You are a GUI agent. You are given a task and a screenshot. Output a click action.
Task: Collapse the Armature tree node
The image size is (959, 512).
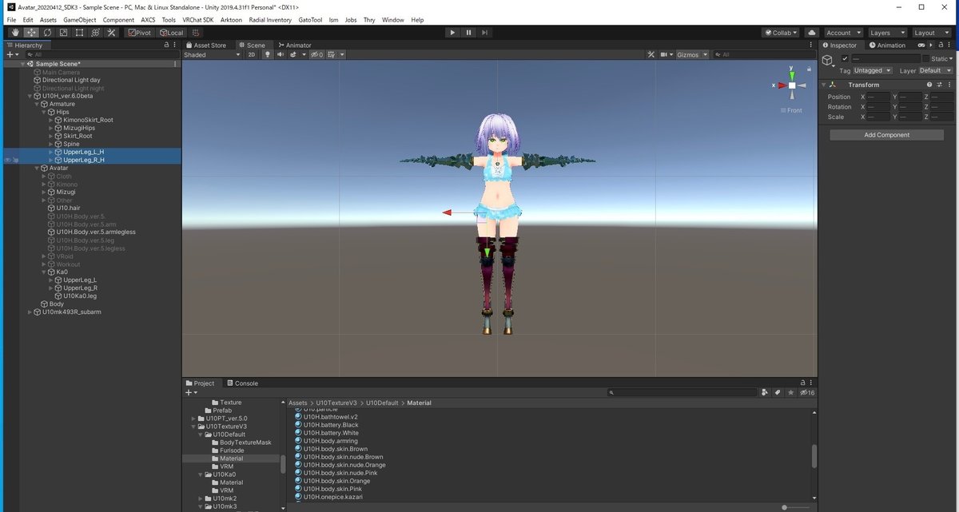click(37, 104)
